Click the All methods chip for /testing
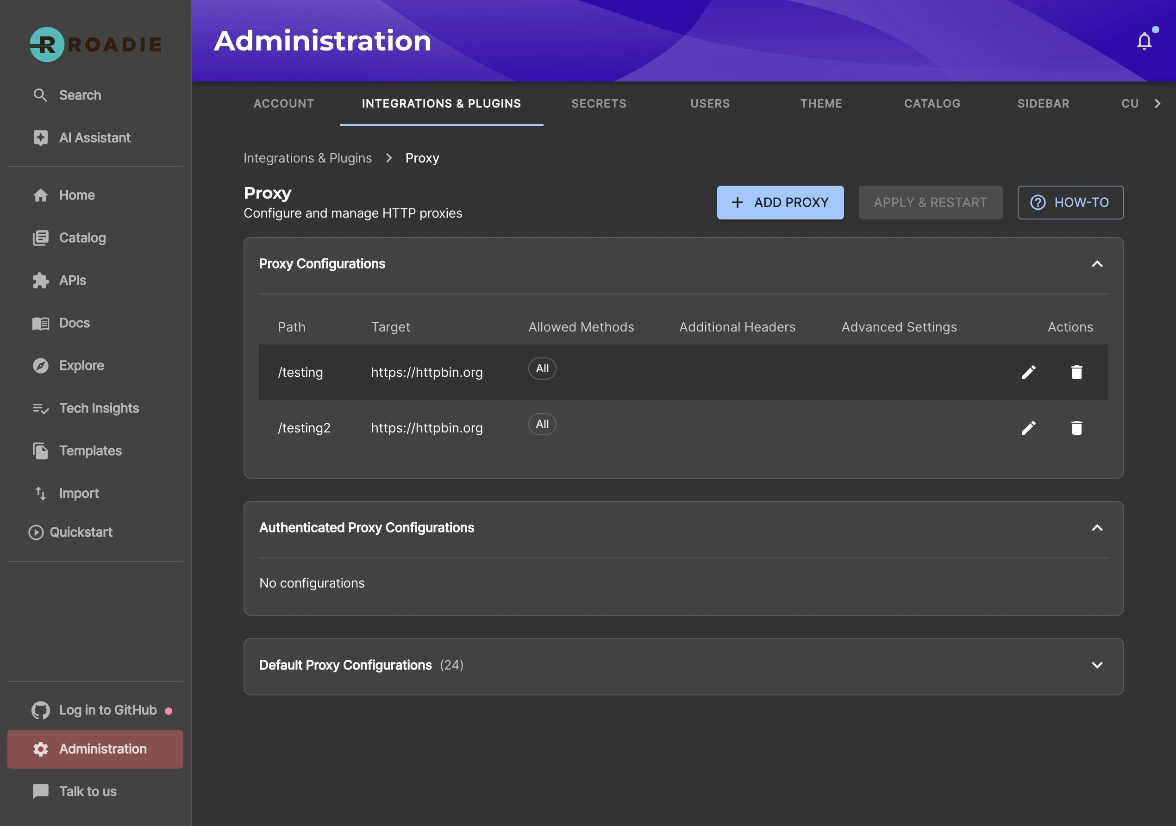 pyautogui.click(x=542, y=369)
